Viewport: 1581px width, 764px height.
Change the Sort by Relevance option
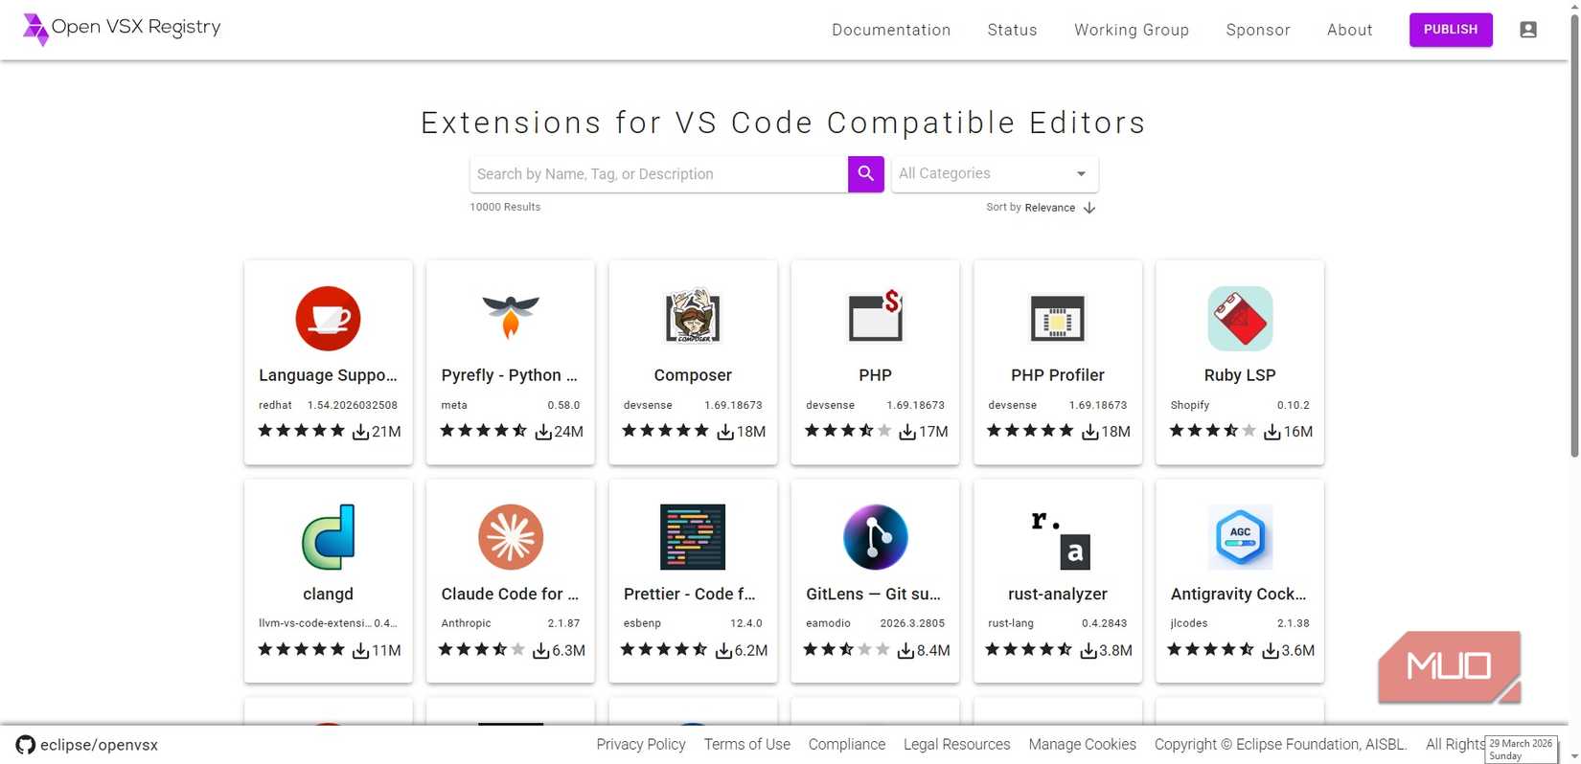(x=1049, y=207)
